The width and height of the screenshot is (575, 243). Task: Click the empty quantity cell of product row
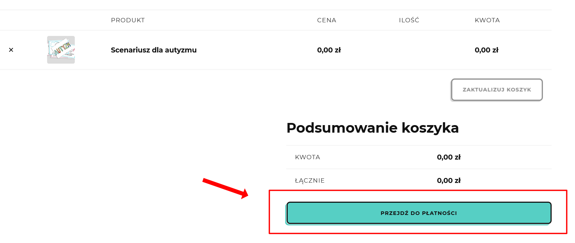(409, 50)
